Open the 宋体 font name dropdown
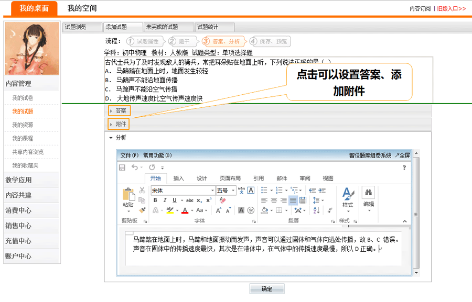The height and width of the screenshot is (302, 472). tap(212, 191)
